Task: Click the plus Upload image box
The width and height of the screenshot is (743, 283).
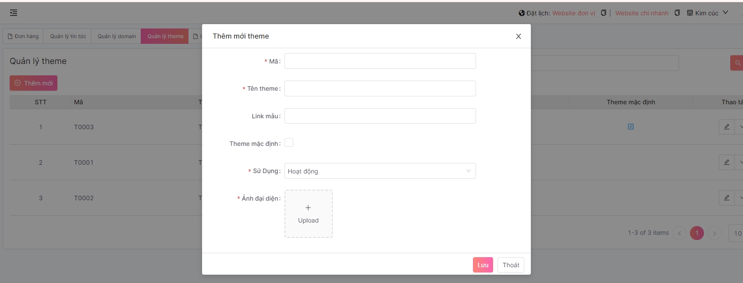Action: coord(308,214)
